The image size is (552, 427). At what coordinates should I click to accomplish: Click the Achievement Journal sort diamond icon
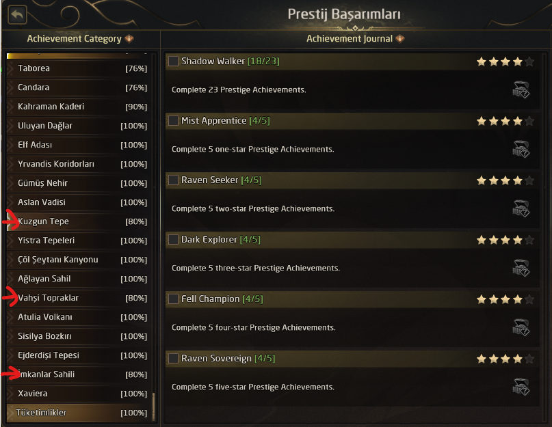coord(400,39)
